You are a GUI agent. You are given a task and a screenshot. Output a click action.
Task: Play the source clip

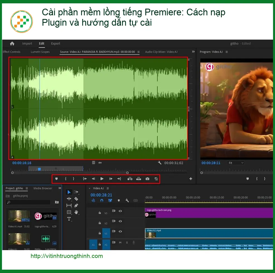[102, 179]
